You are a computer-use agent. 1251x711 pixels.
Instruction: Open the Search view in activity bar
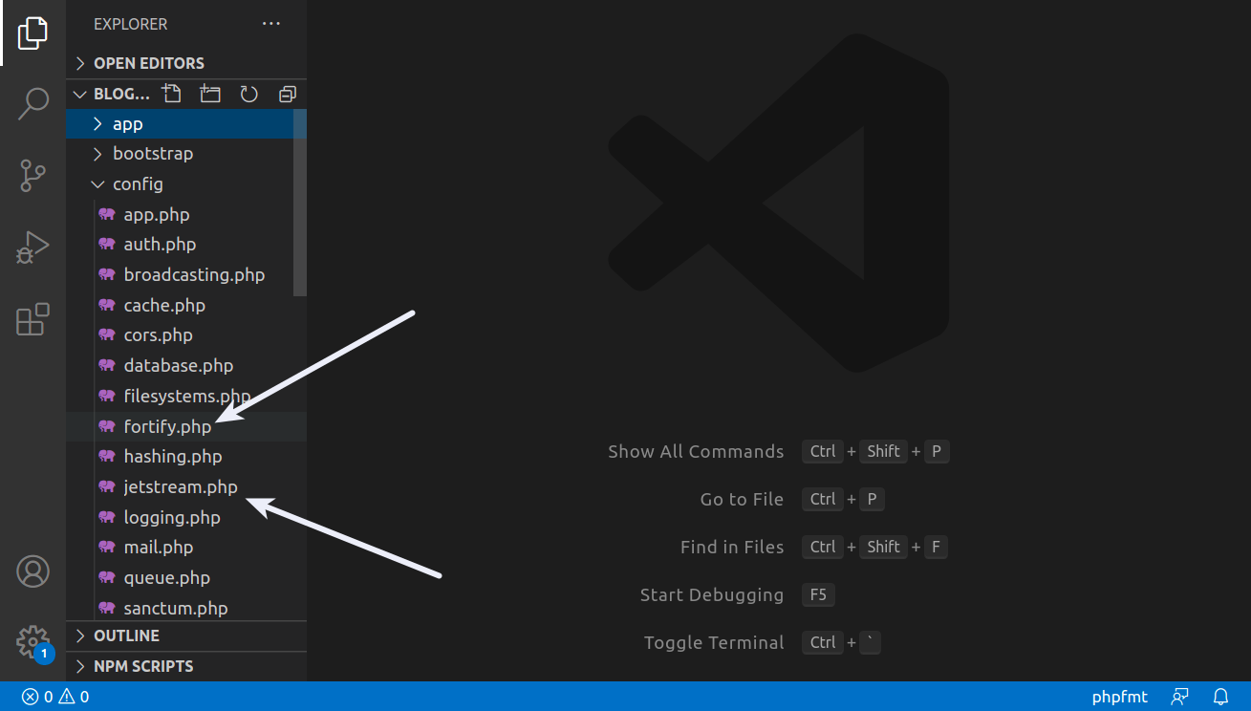point(32,103)
